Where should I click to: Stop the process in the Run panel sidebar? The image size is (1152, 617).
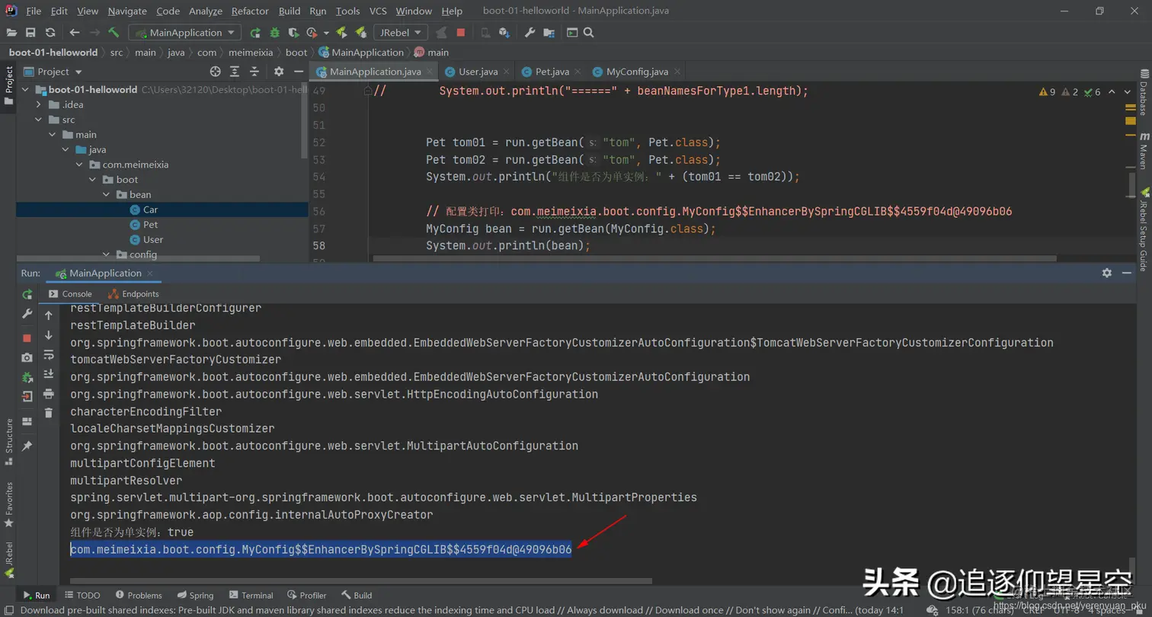pos(27,337)
